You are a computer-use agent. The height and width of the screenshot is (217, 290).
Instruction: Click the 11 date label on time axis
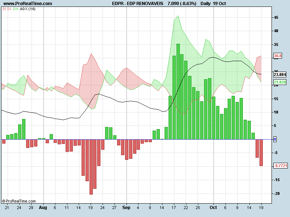[x=67, y=208]
